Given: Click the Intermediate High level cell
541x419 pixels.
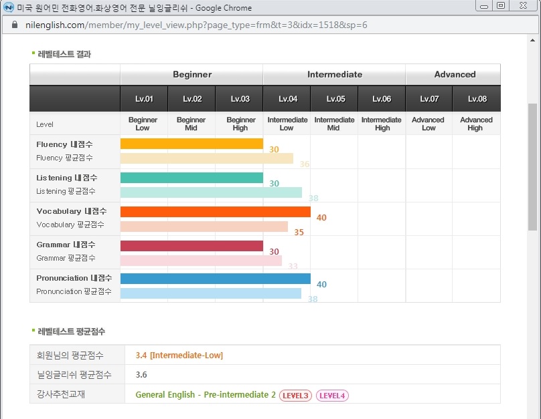Looking at the screenshot, I should pyautogui.click(x=382, y=124).
